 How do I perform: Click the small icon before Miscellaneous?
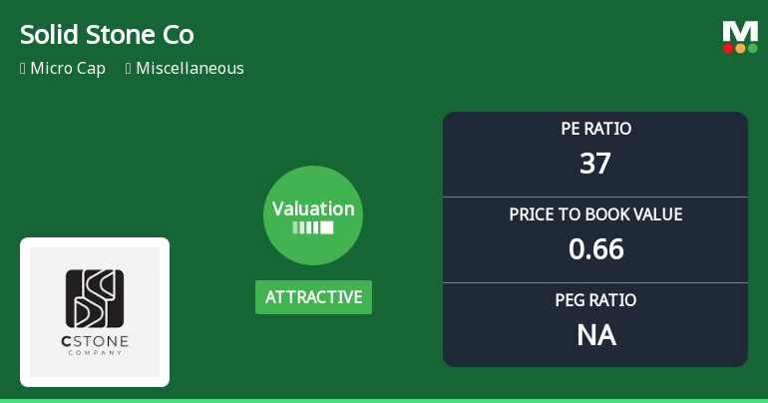point(129,69)
